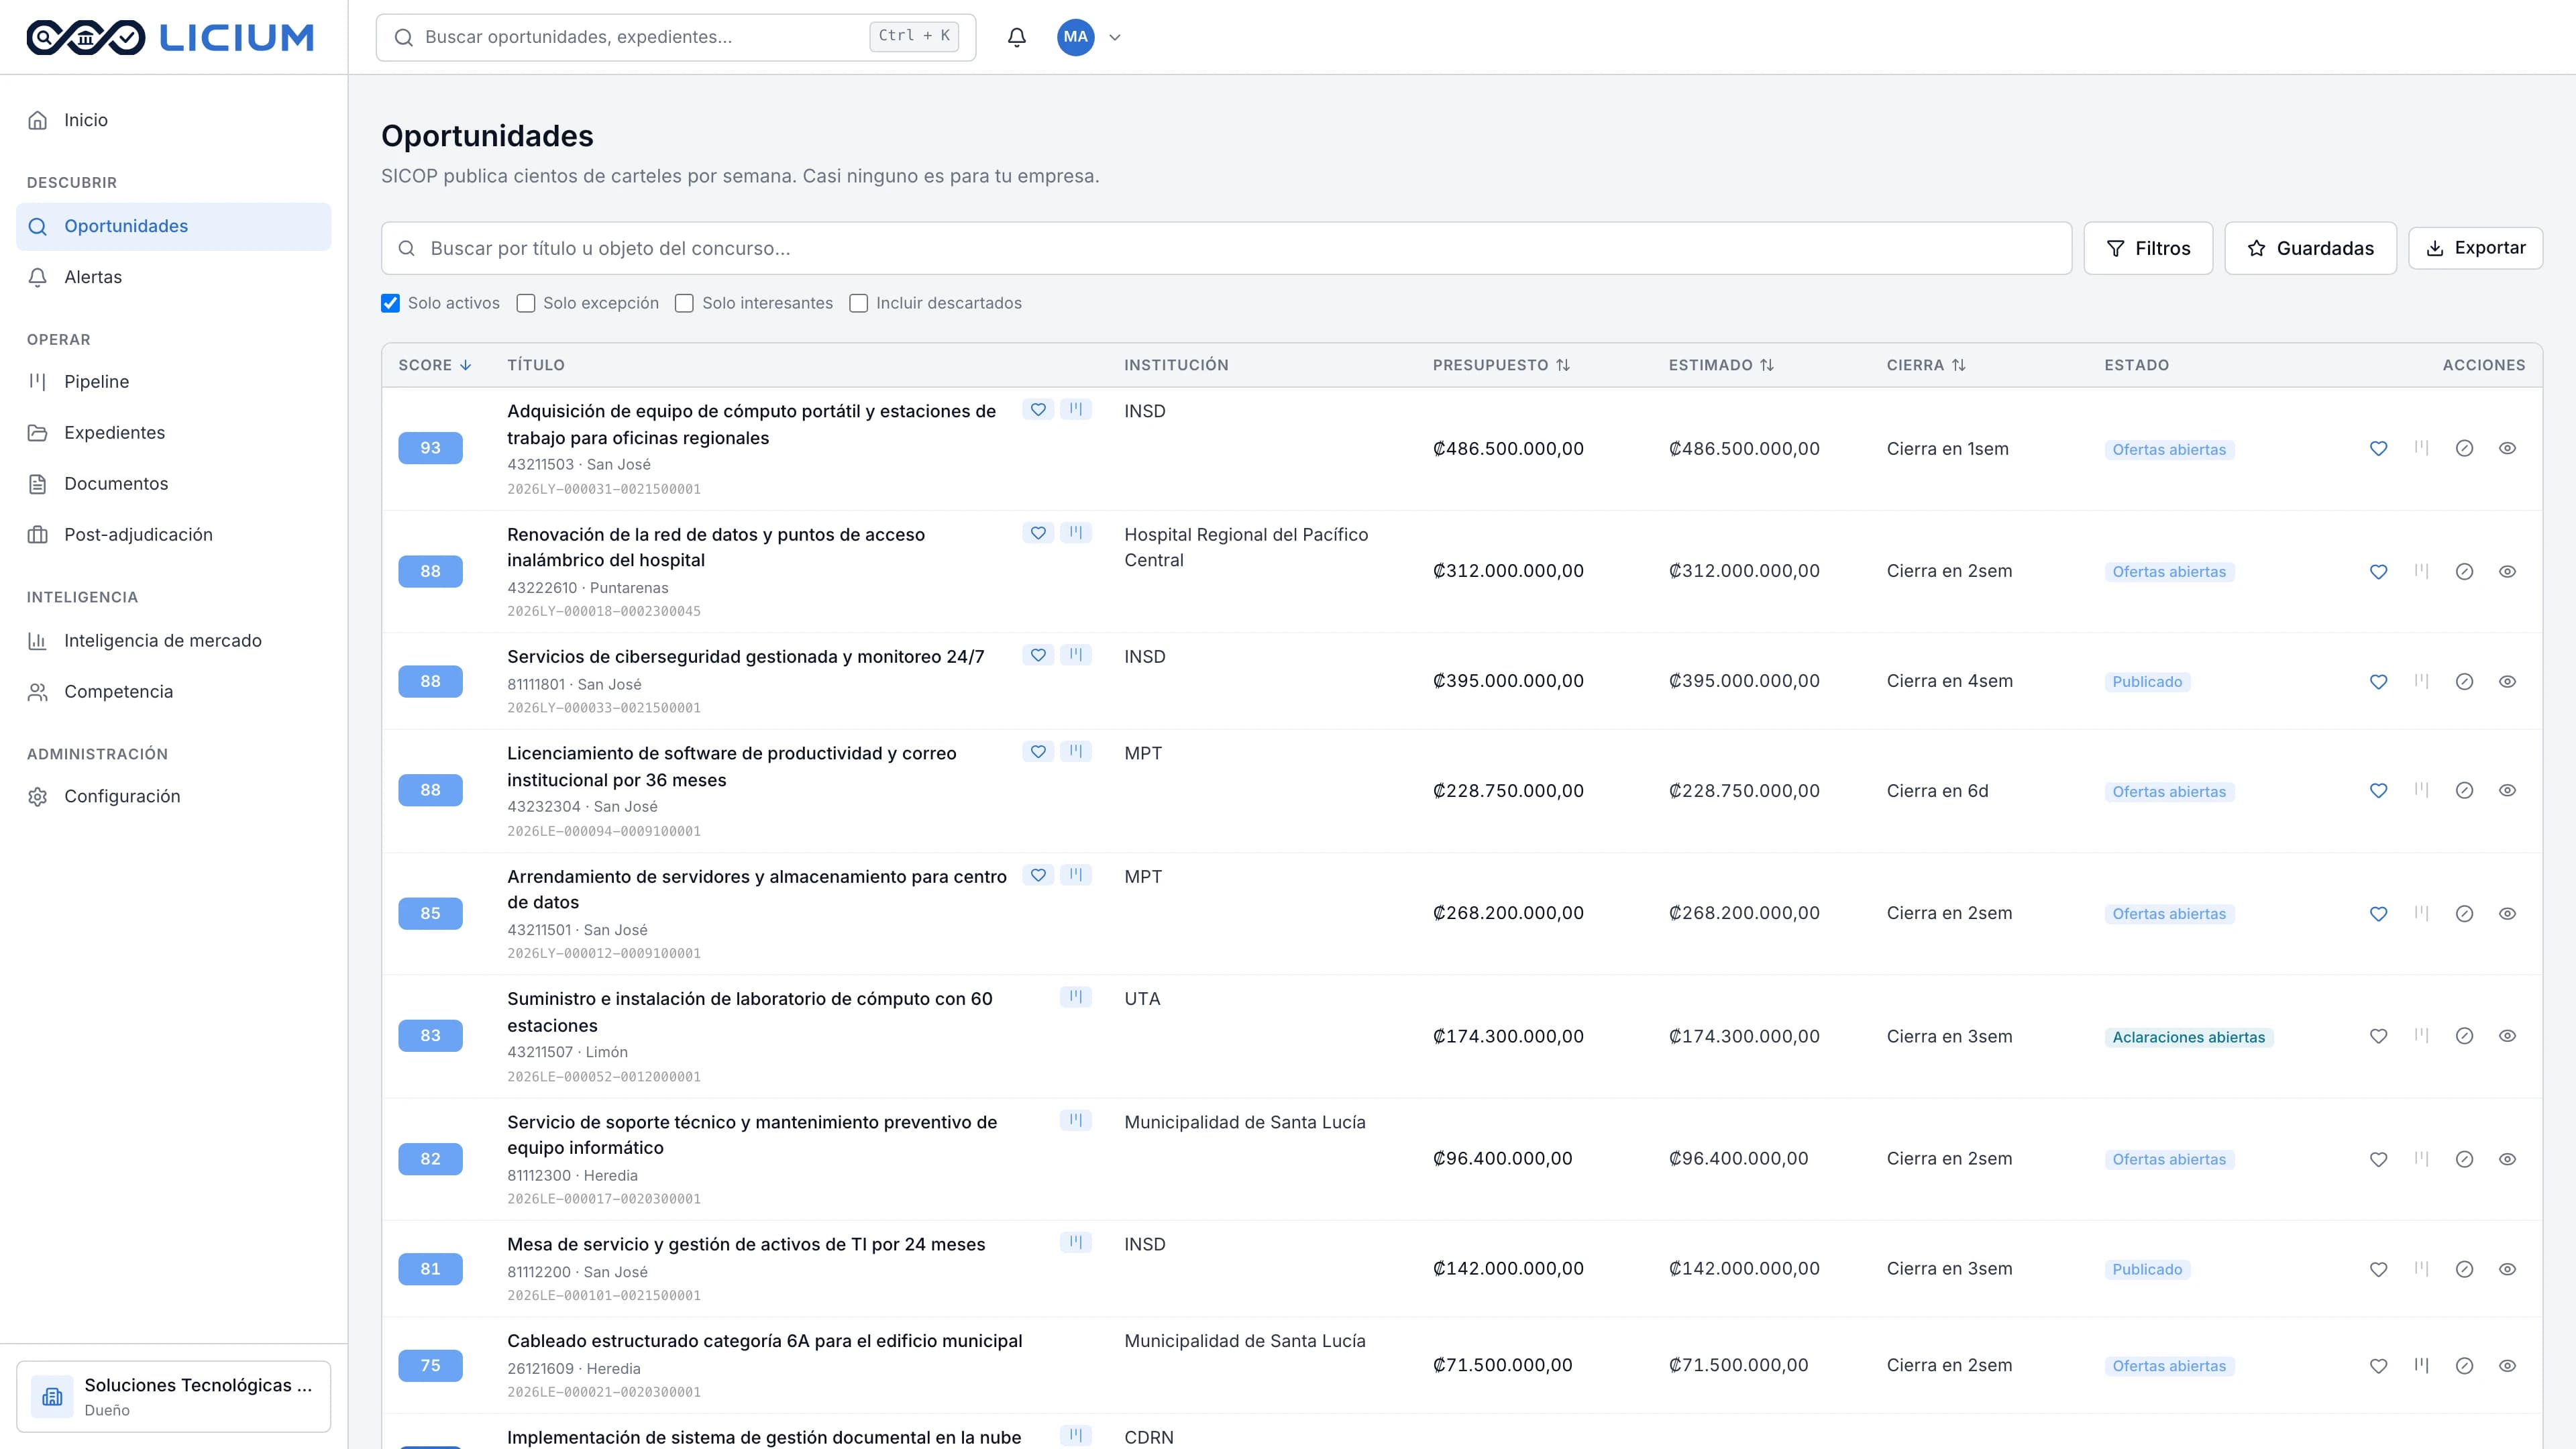Viewport: 2576px width, 1449px height.
Task: Favorite the INSD cómputo portátil opportunity (heart in Acciones)
Action: (2378, 449)
